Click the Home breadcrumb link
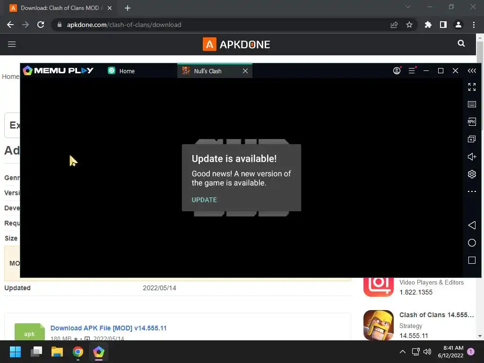The height and width of the screenshot is (363, 484). coord(10,77)
